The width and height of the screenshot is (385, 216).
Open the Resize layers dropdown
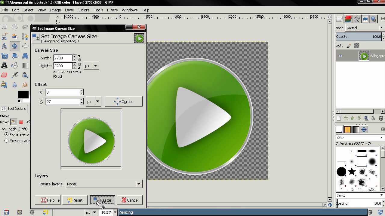[x=104, y=184]
